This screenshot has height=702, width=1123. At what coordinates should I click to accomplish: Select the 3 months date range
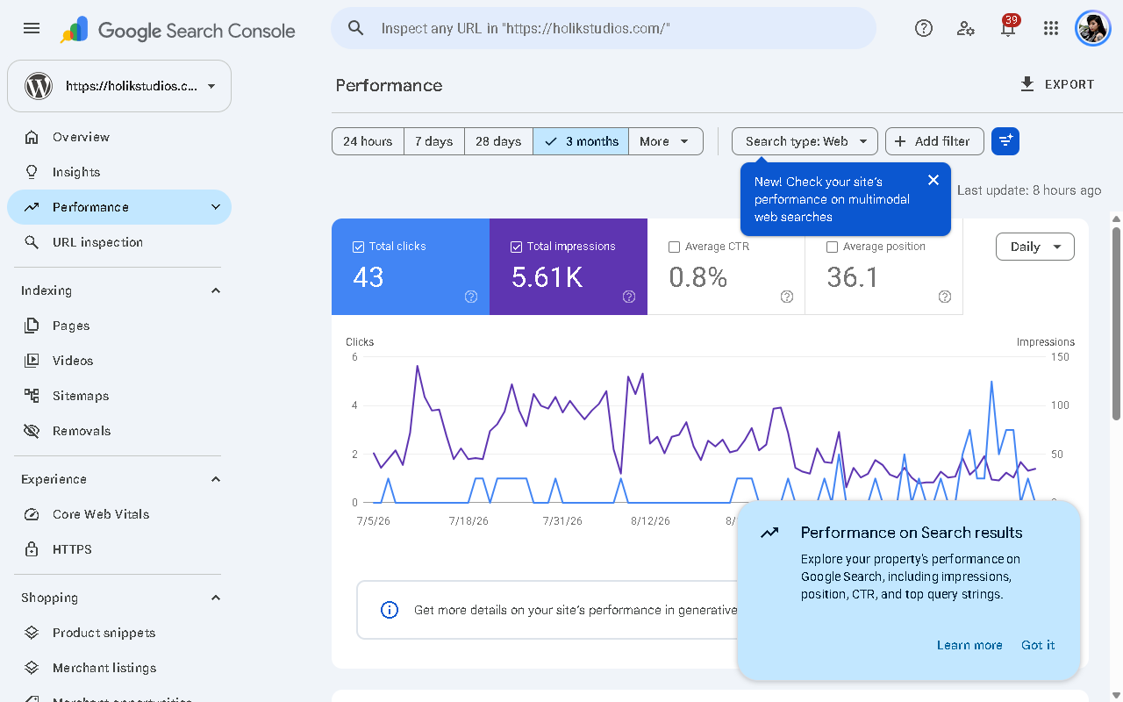581,141
